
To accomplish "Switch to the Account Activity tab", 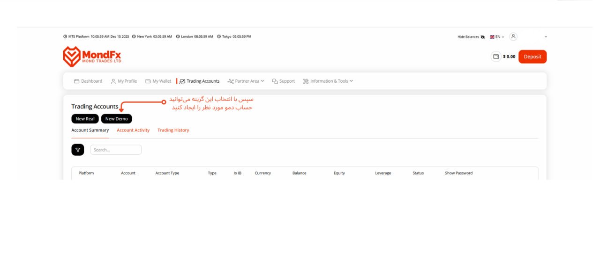I will pos(133,130).
